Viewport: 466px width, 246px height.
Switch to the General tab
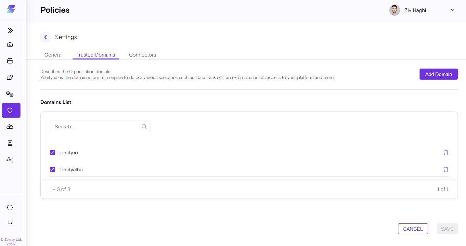(x=53, y=55)
